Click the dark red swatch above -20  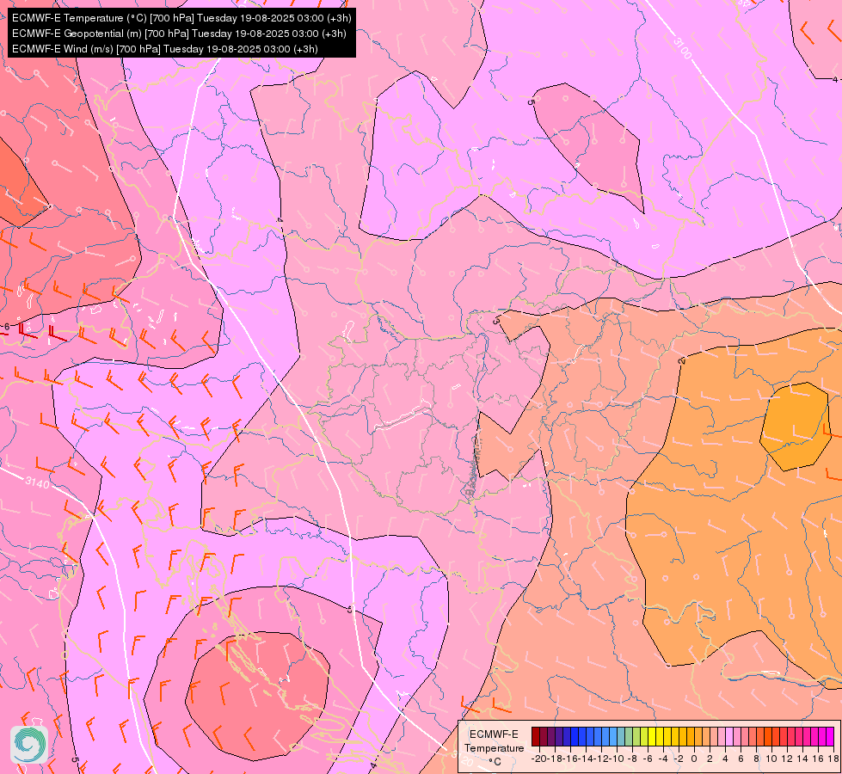pyautogui.click(x=536, y=736)
